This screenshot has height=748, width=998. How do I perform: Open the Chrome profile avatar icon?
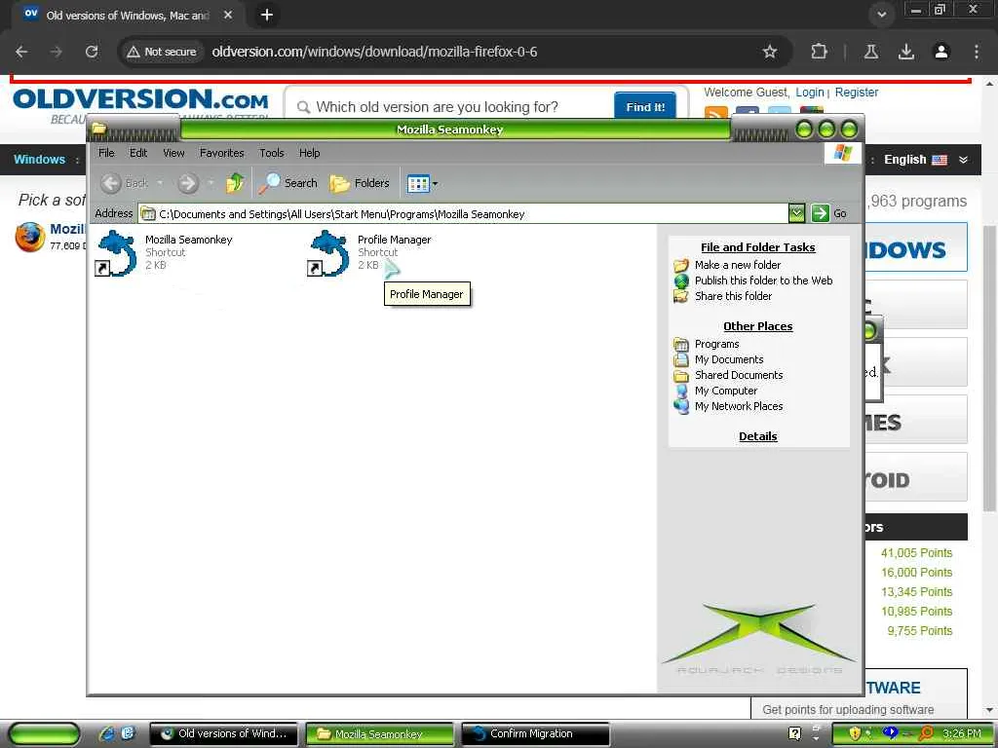coord(941,52)
